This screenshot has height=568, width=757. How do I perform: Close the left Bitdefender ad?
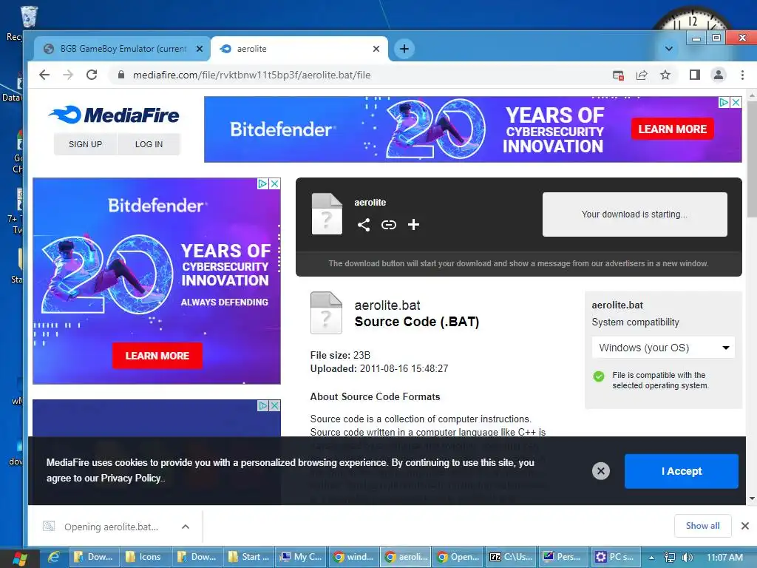coord(274,183)
